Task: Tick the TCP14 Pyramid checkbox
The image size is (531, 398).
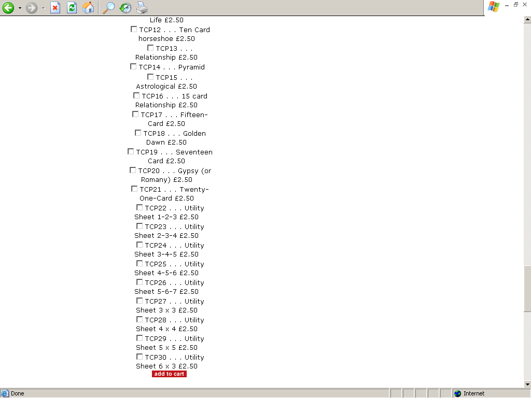Action: (x=133, y=67)
